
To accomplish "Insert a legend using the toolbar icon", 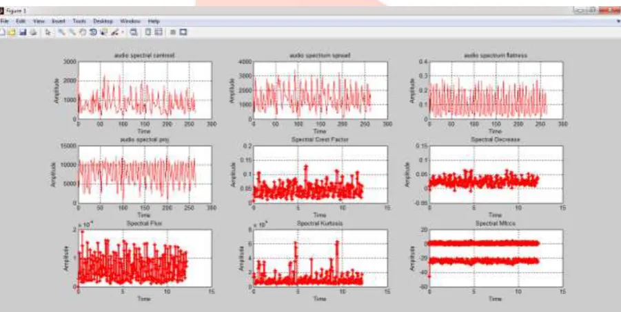I will tap(159, 32).
